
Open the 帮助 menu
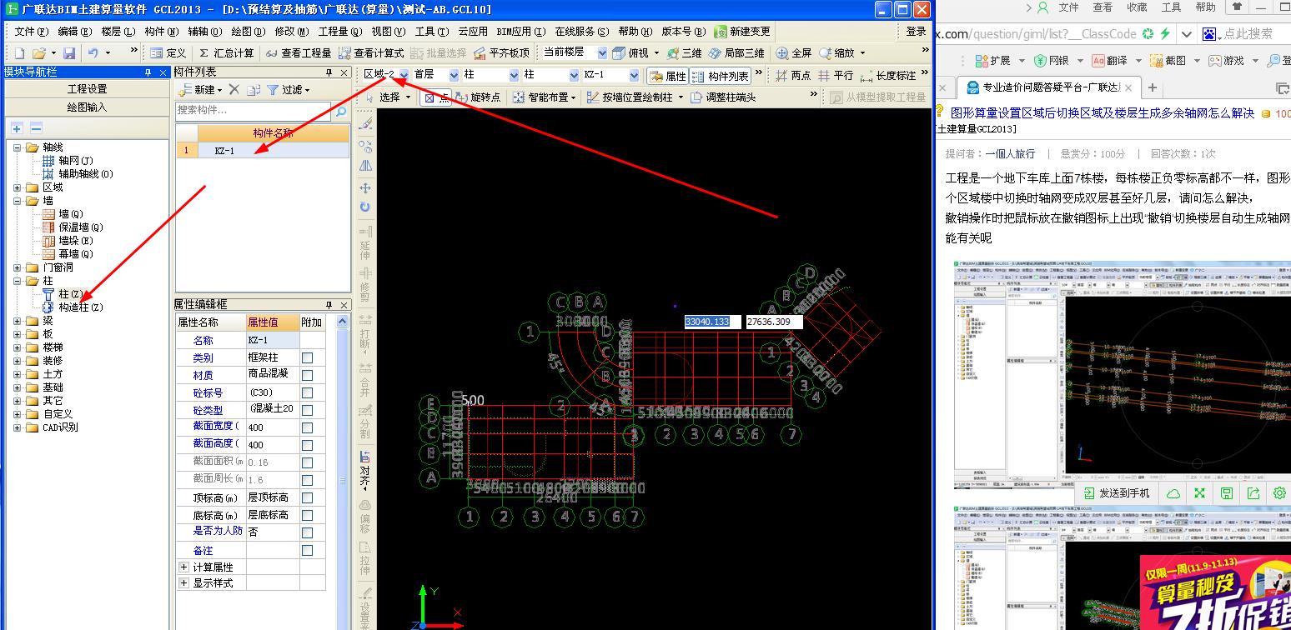[x=635, y=32]
